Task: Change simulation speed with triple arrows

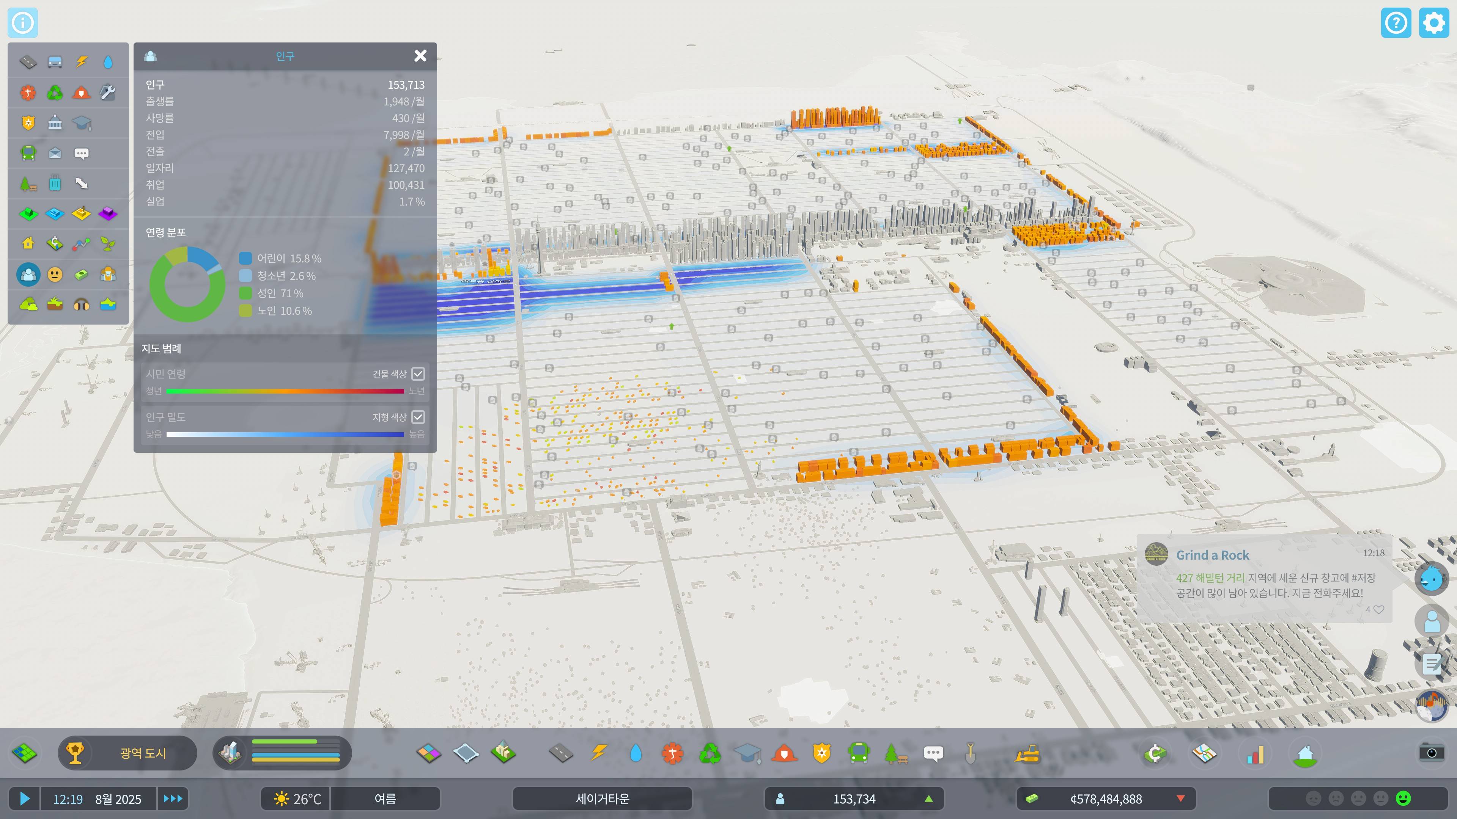Action: (173, 799)
